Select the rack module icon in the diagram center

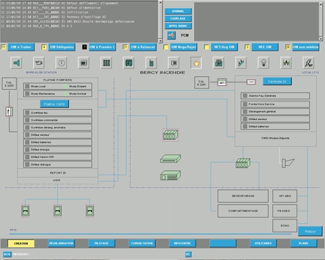(171, 135)
